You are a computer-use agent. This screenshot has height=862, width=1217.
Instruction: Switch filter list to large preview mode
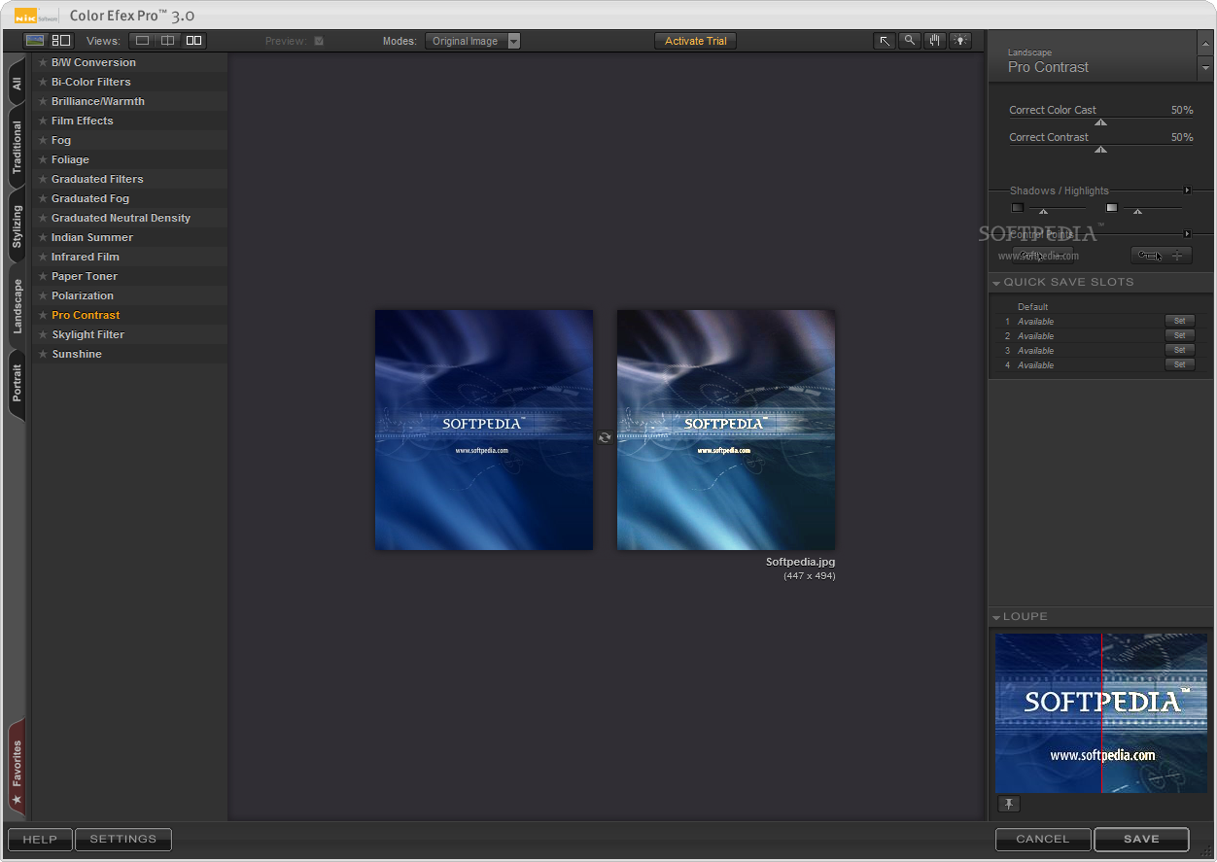35,41
